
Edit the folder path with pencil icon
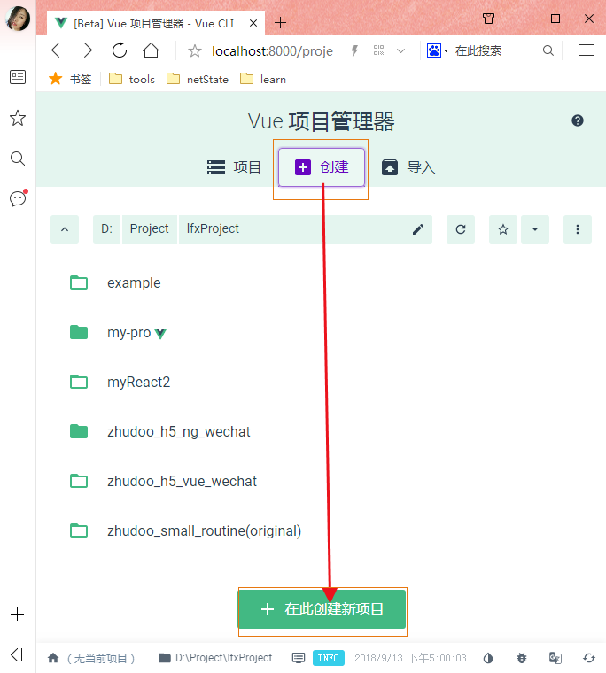click(418, 229)
